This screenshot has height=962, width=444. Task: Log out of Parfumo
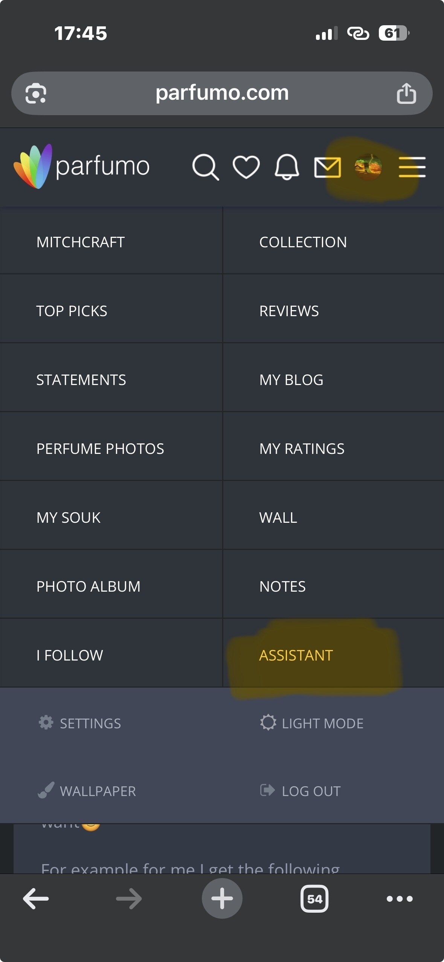[x=301, y=791]
